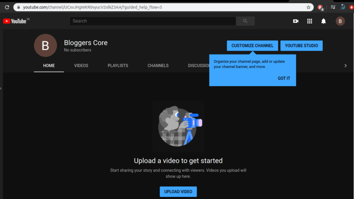Open the browser profile avatar icon
This screenshot has width=354, height=199.
pyautogui.click(x=342, y=7)
